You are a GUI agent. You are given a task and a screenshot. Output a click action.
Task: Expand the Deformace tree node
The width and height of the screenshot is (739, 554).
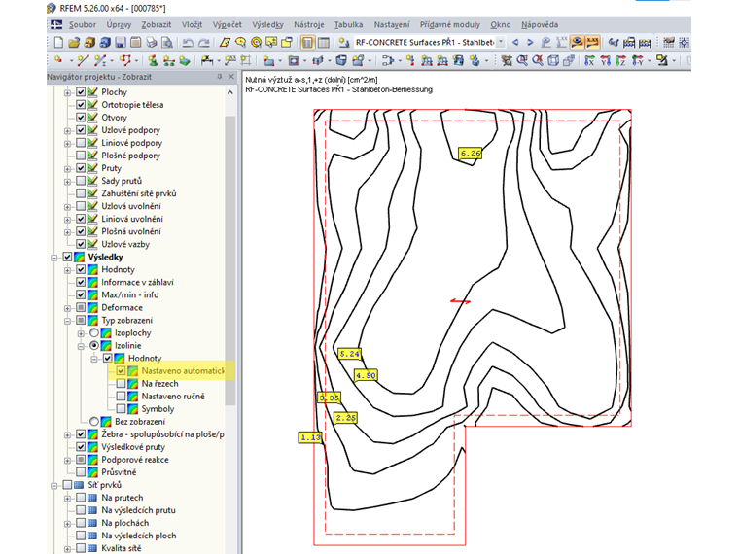pos(68,308)
